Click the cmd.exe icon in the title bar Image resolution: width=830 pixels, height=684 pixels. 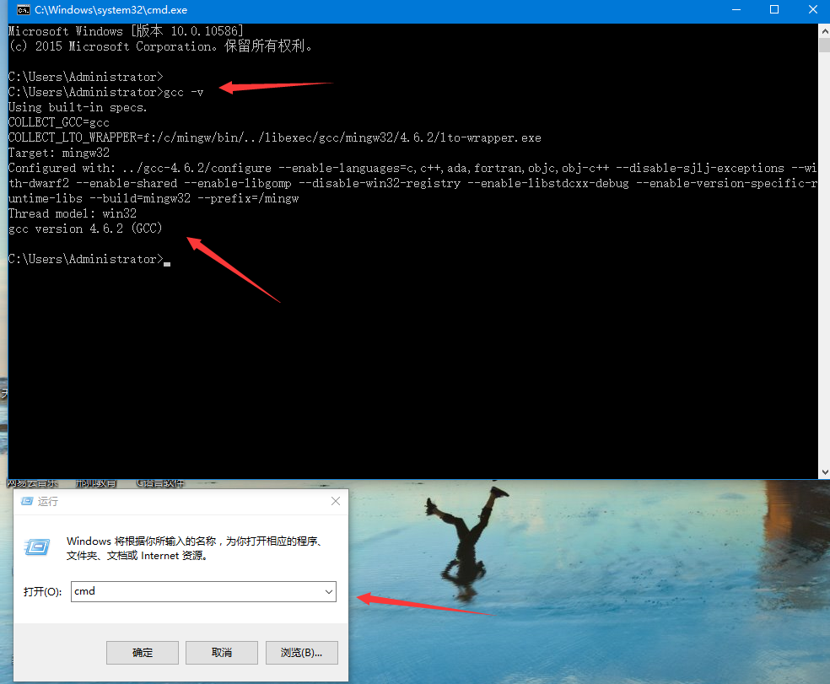pos(24,10)
